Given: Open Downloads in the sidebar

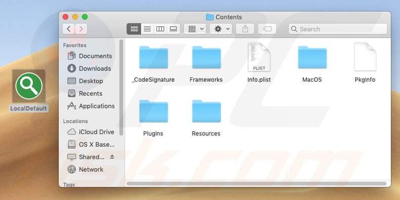Looking at the screenshot, I should click(x=89, y=68).
